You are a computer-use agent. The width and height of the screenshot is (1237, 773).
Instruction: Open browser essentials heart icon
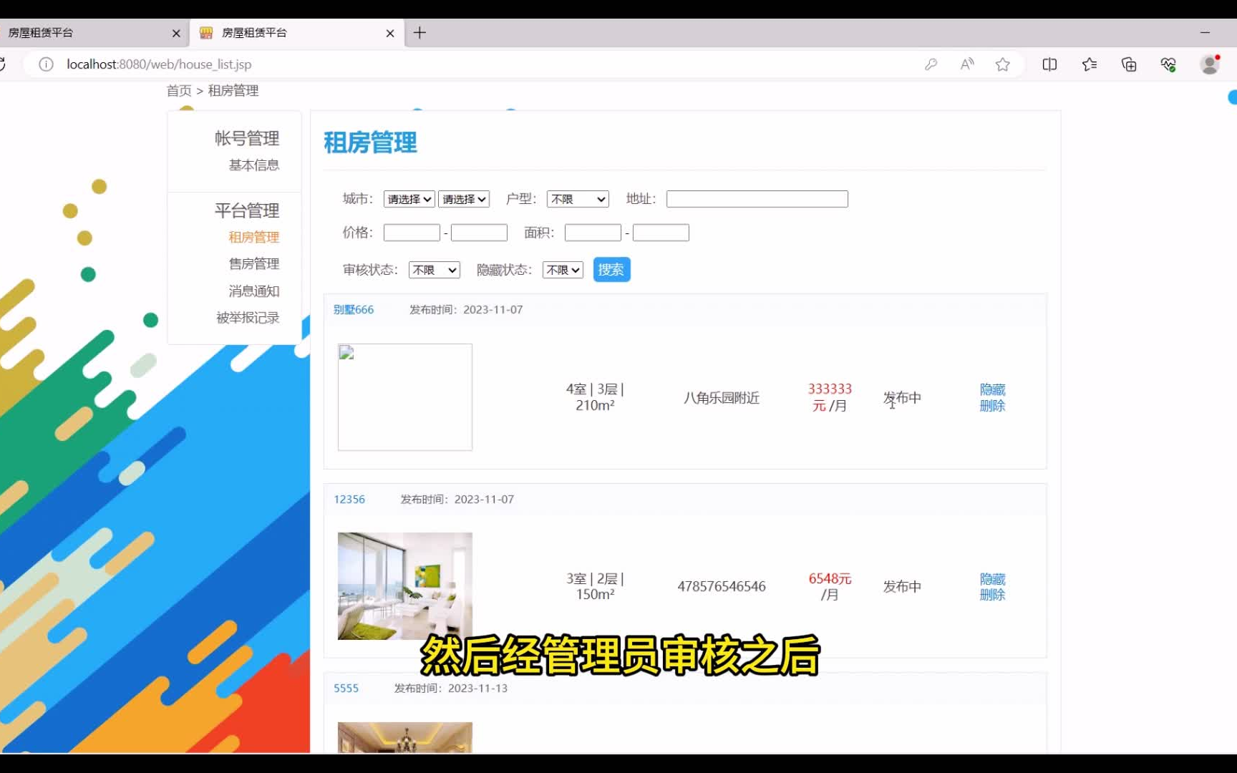pos(1168,64)
